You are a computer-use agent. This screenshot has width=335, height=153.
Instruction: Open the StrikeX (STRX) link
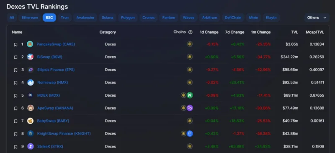50,147
